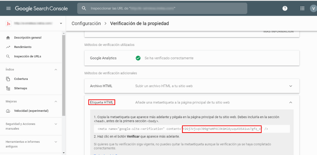317x155 pixels.
Task: Click the meta tag code snippet
Action: coord(192,129)
